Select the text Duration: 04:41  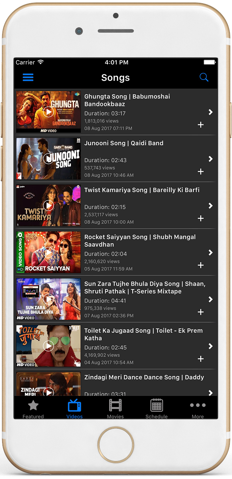(105, 300)
